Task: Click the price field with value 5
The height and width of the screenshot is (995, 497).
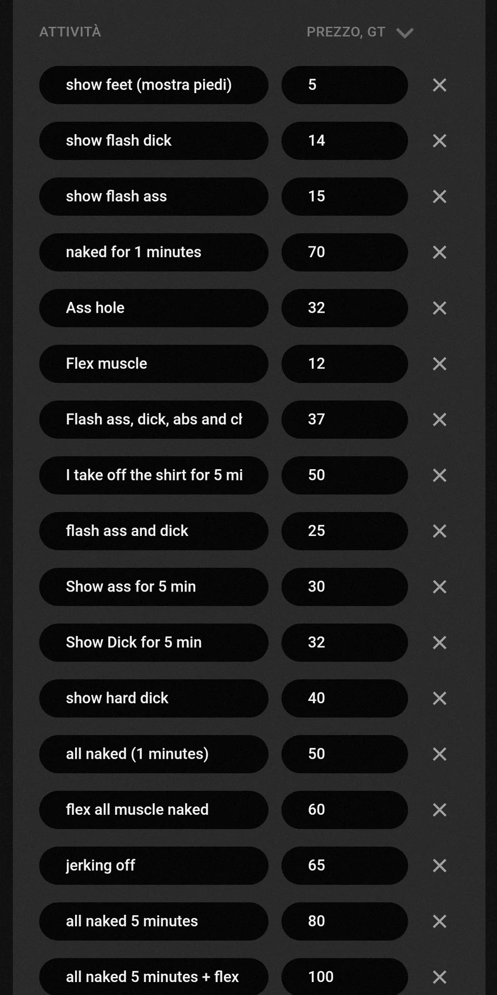Action: point(344,85)
